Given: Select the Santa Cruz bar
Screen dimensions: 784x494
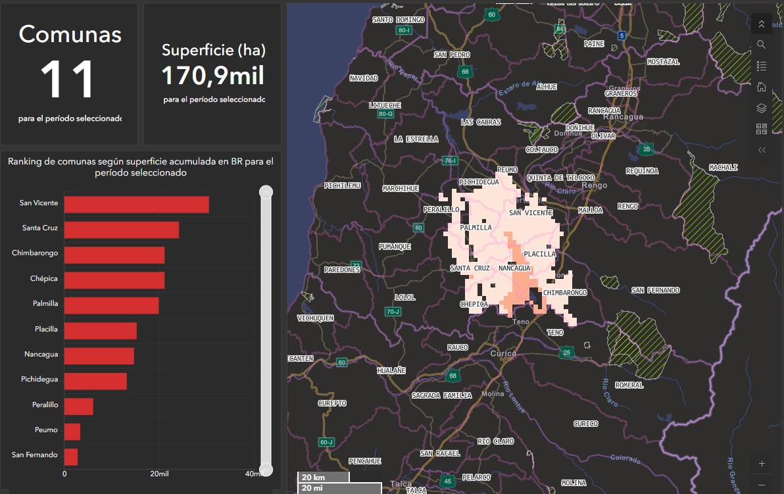Looking at the screenshot, I should click(x=121, y=230).
